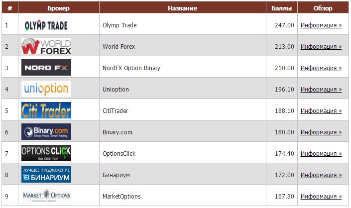Open Информация link for Binary.com

coord(321,132)
